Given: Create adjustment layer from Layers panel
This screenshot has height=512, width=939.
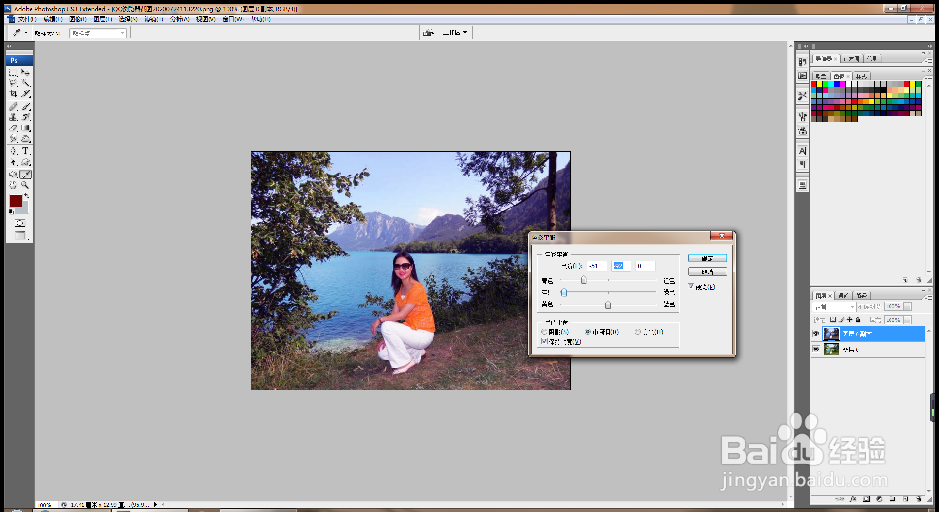Looking at the screenshot, I should tap(880, 499).
